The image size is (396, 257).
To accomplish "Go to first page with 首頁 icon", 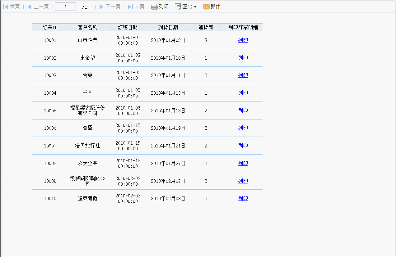I will coord(6,7).
